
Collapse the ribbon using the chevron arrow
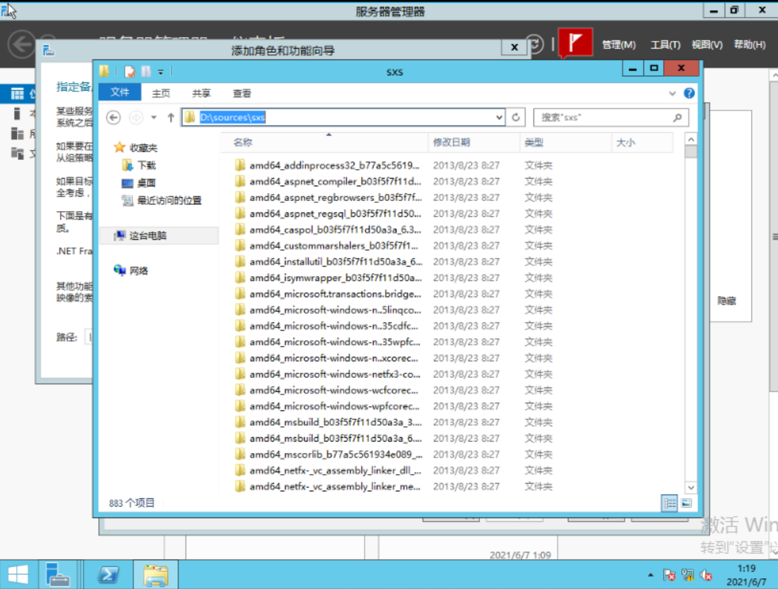[x=673, y=93]
